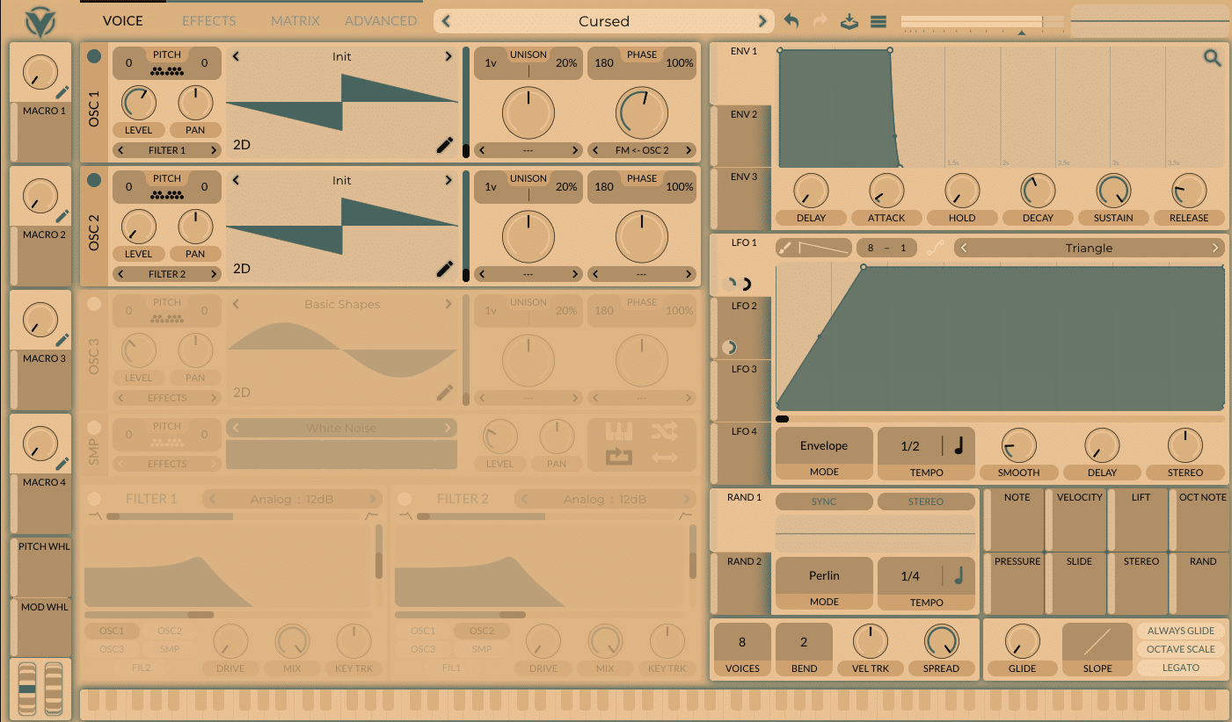Click the BEND range field

804,650
